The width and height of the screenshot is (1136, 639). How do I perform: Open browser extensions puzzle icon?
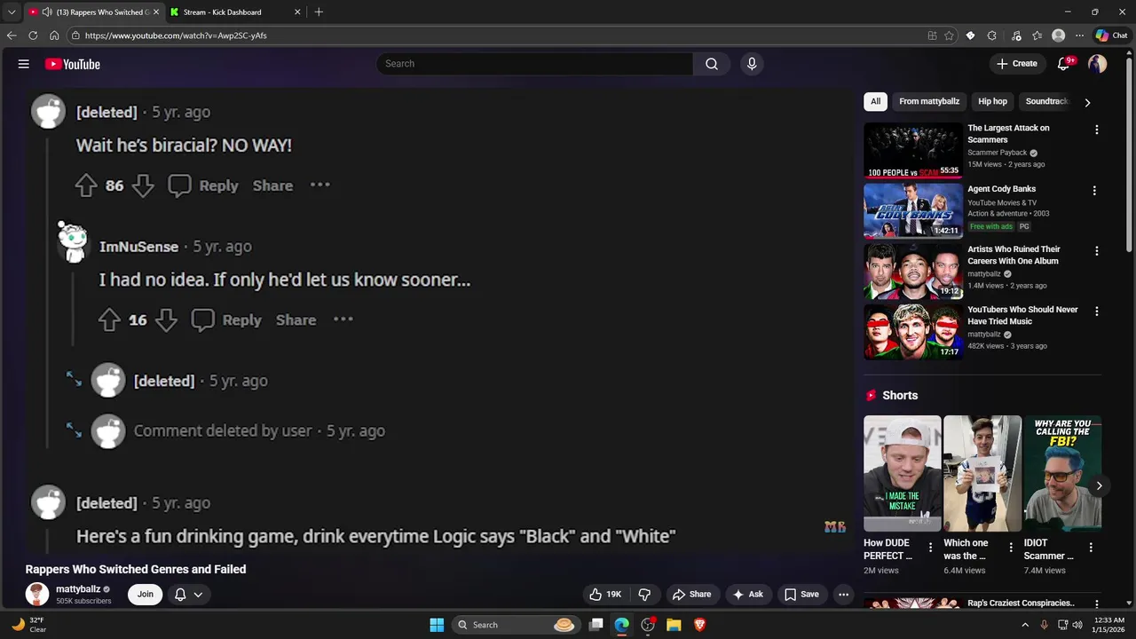point(991,35)
